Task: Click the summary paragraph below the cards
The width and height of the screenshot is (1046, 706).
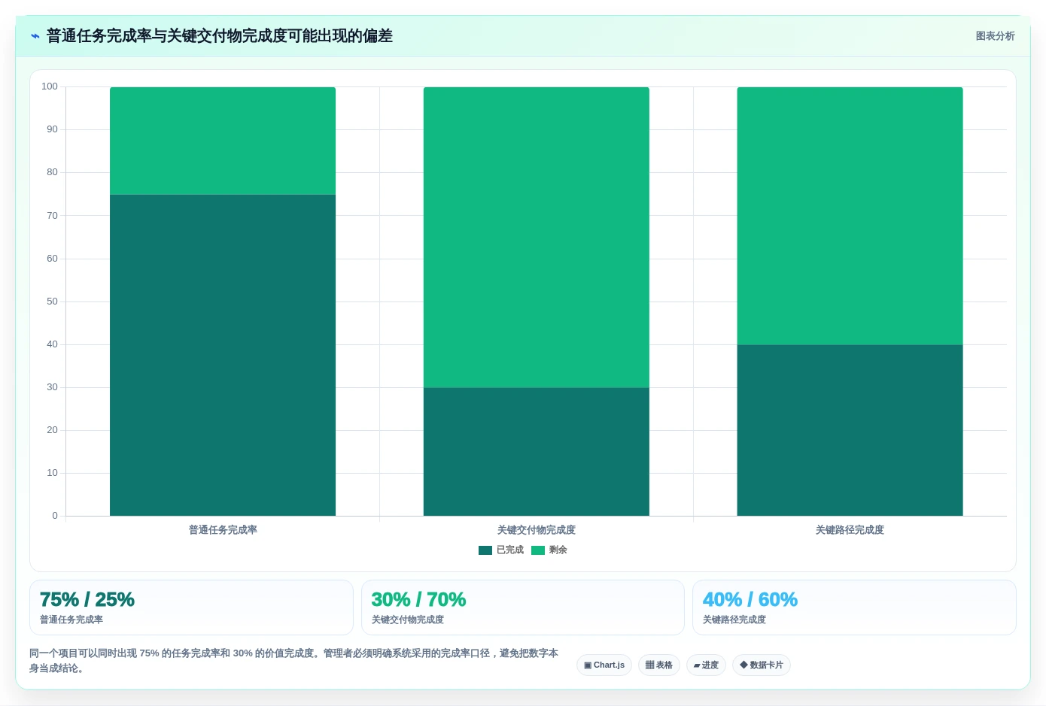Action: pos(294,661)
